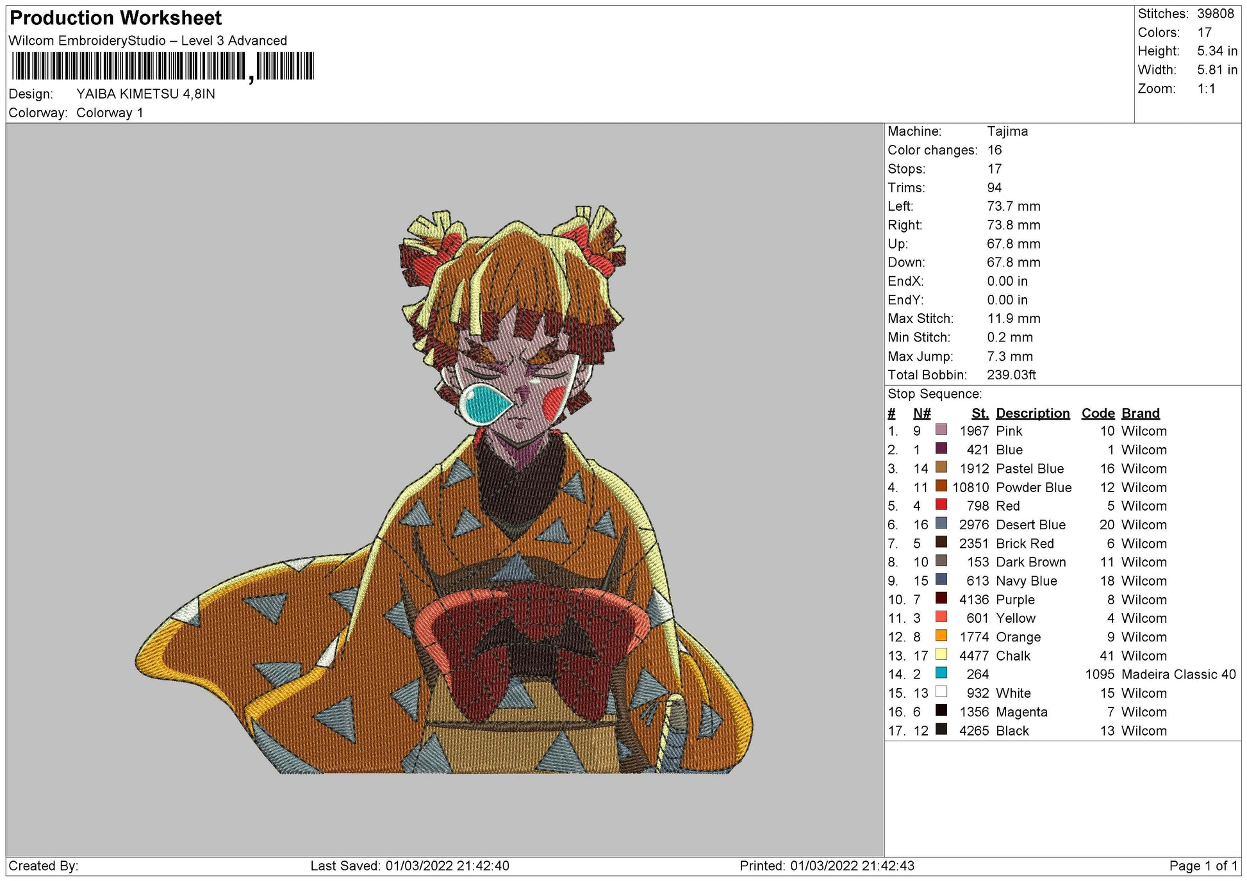Click the Brand column header

(1140, 413)
